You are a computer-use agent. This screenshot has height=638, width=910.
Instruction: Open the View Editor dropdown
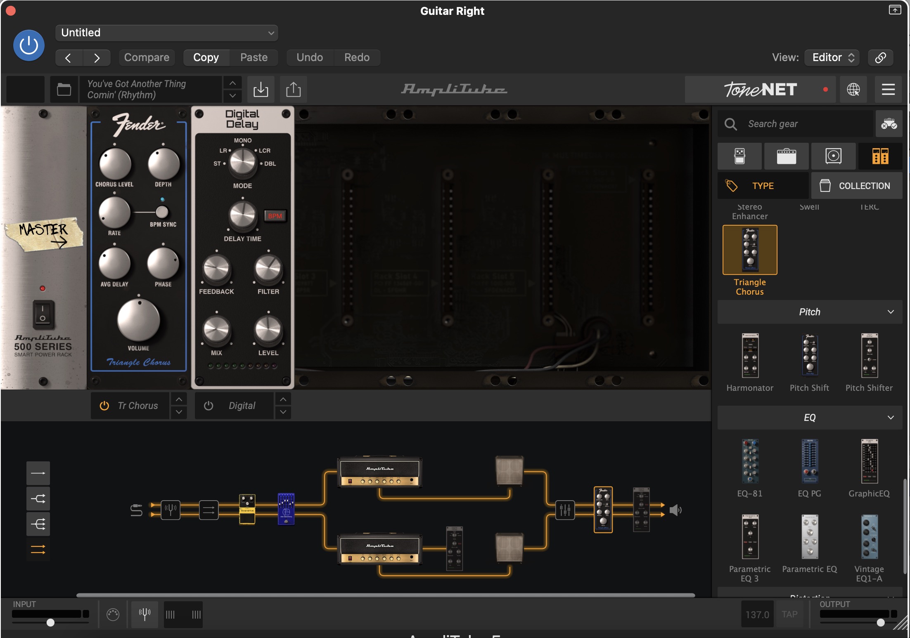coord(832,57)
